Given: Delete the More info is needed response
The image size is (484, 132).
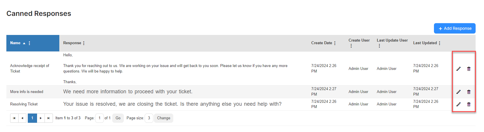Looking at the screenshot, I should click(469, 92).
